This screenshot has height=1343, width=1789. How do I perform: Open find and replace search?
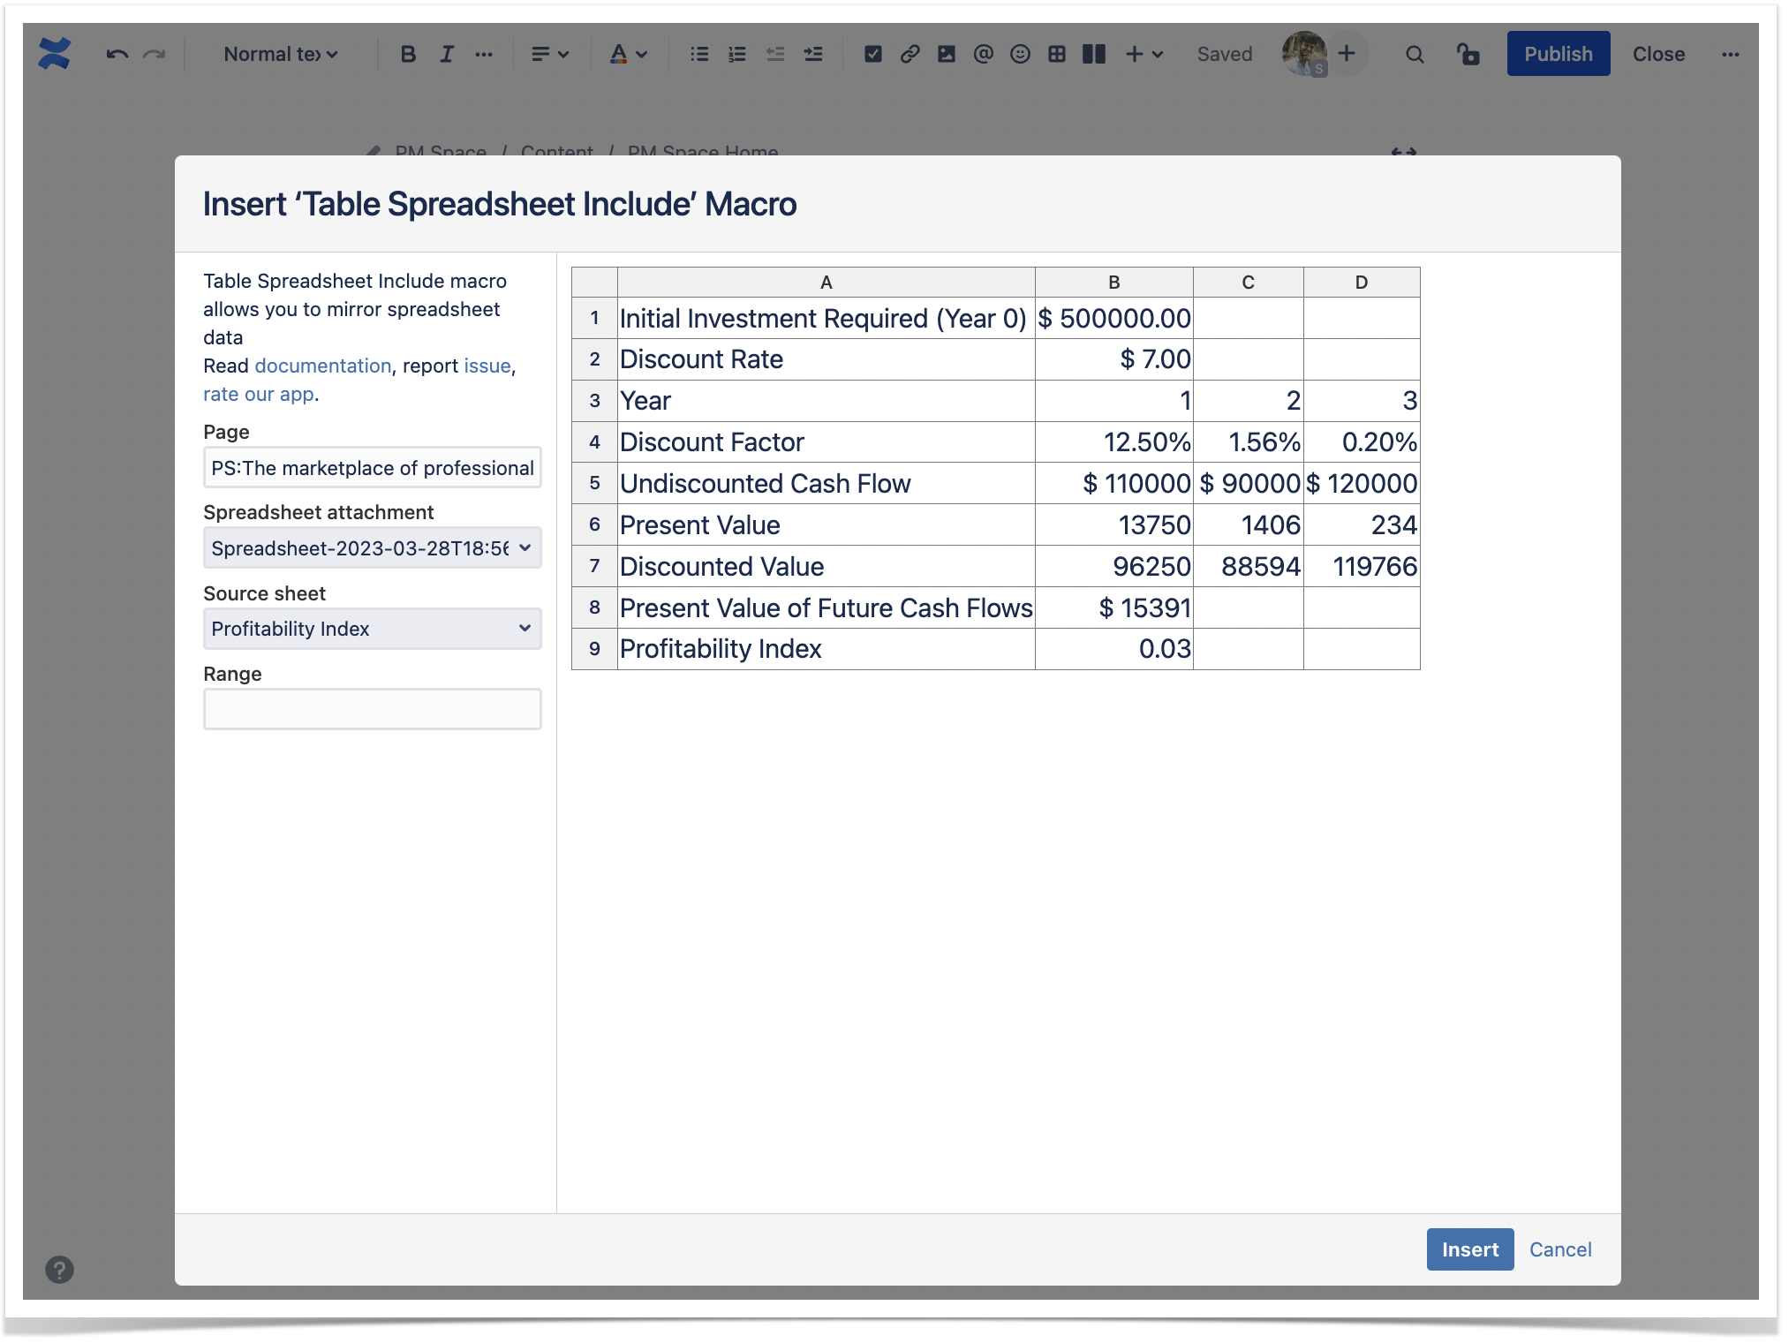click(1415, 55)
